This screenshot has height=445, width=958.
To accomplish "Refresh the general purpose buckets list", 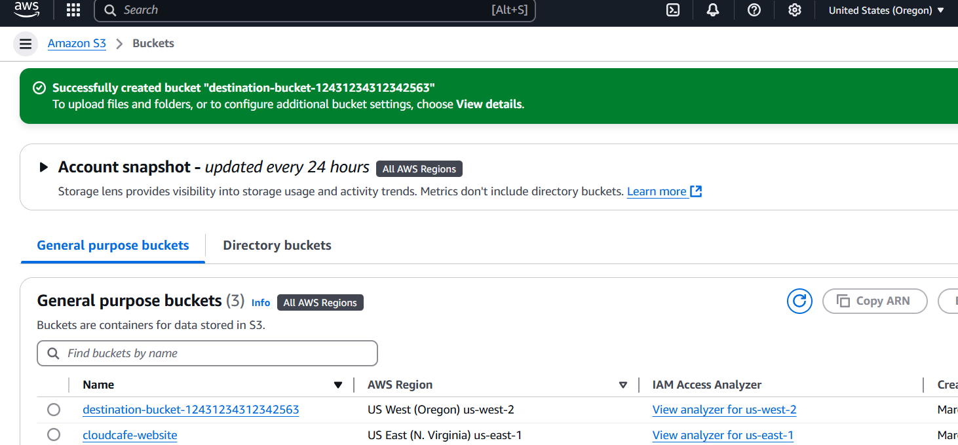I will [799, 301].
